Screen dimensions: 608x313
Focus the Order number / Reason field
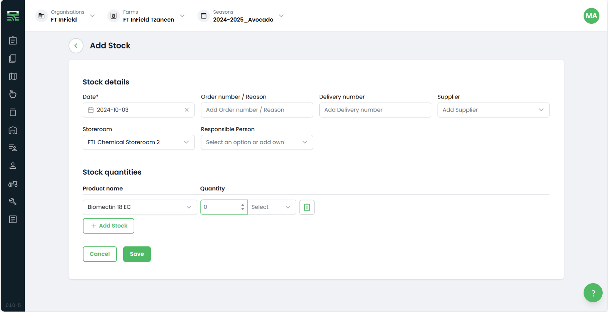click(257, 110)
